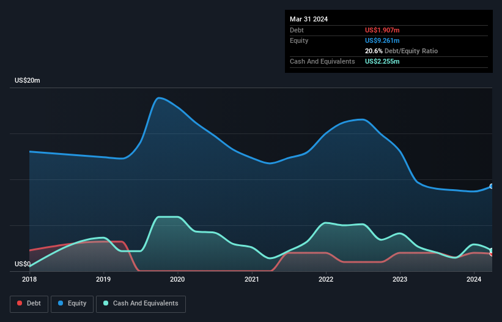Click the Debt value US$1.907m
Image resolution: width=502 pixels, height=322 pixels.
click(x=382, y=30)
